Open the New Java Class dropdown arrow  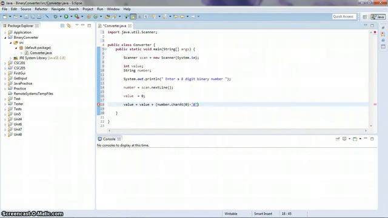tap(101, 16)
